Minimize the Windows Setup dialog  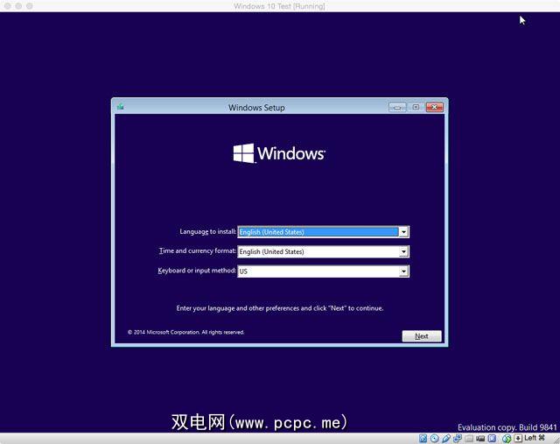click(x=397, y=107)
